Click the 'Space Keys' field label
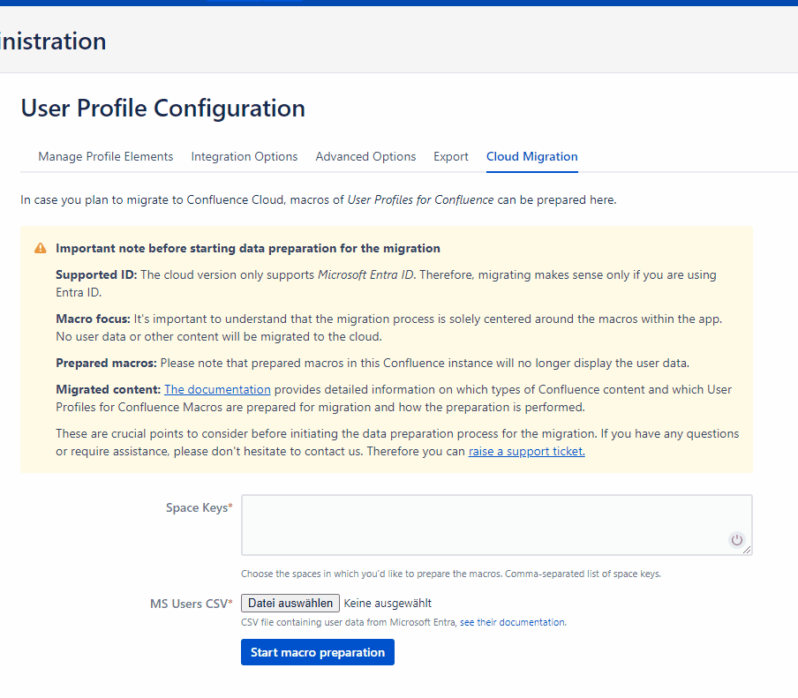Viewport: 798px width, 698px height. coord(199,507)
